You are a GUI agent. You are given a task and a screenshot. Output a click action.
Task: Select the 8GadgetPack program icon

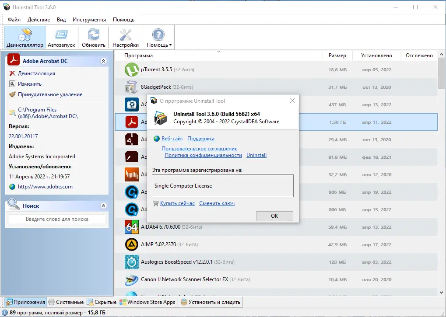tap(131, 87)
